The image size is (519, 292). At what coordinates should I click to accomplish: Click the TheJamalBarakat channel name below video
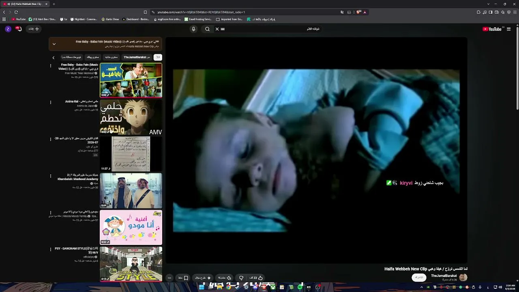[444, 276]
